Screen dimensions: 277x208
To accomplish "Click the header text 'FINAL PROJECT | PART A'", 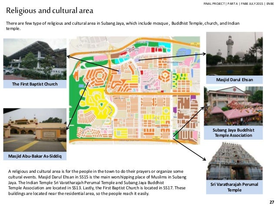I will pos(221,3).
